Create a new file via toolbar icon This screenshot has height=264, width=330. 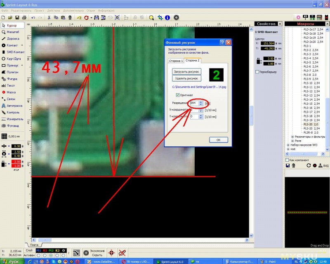[3, 18]
